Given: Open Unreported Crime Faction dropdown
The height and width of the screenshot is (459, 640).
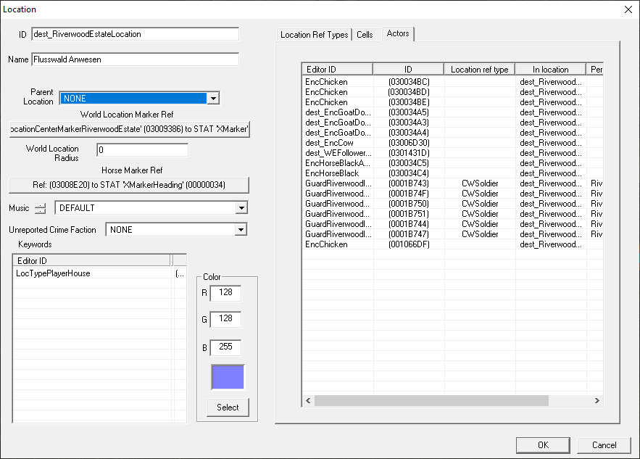Looking at the screenshot, I should 241,230.
